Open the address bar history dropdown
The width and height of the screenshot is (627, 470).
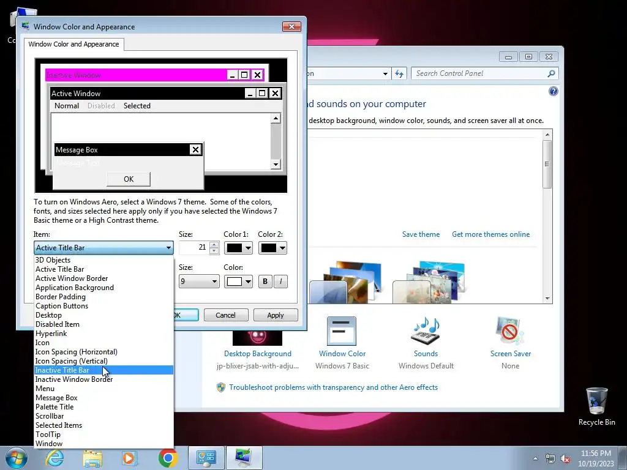(x=385, y=73)
